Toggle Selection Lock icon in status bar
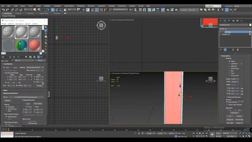 coord(139,133)
